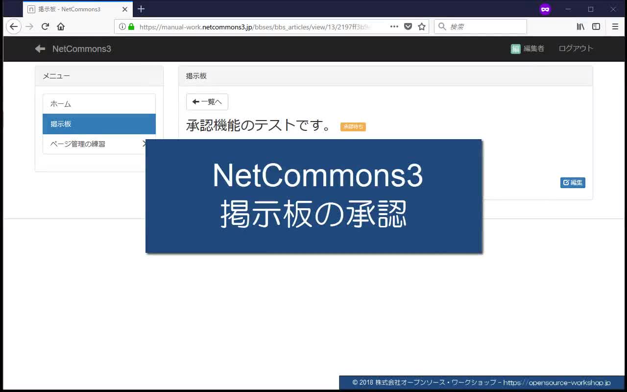Image resolution: width=627 pixels, height=392 pixels.
Task: Toggle the browser sidebar icon
Action: click(596, 26)
